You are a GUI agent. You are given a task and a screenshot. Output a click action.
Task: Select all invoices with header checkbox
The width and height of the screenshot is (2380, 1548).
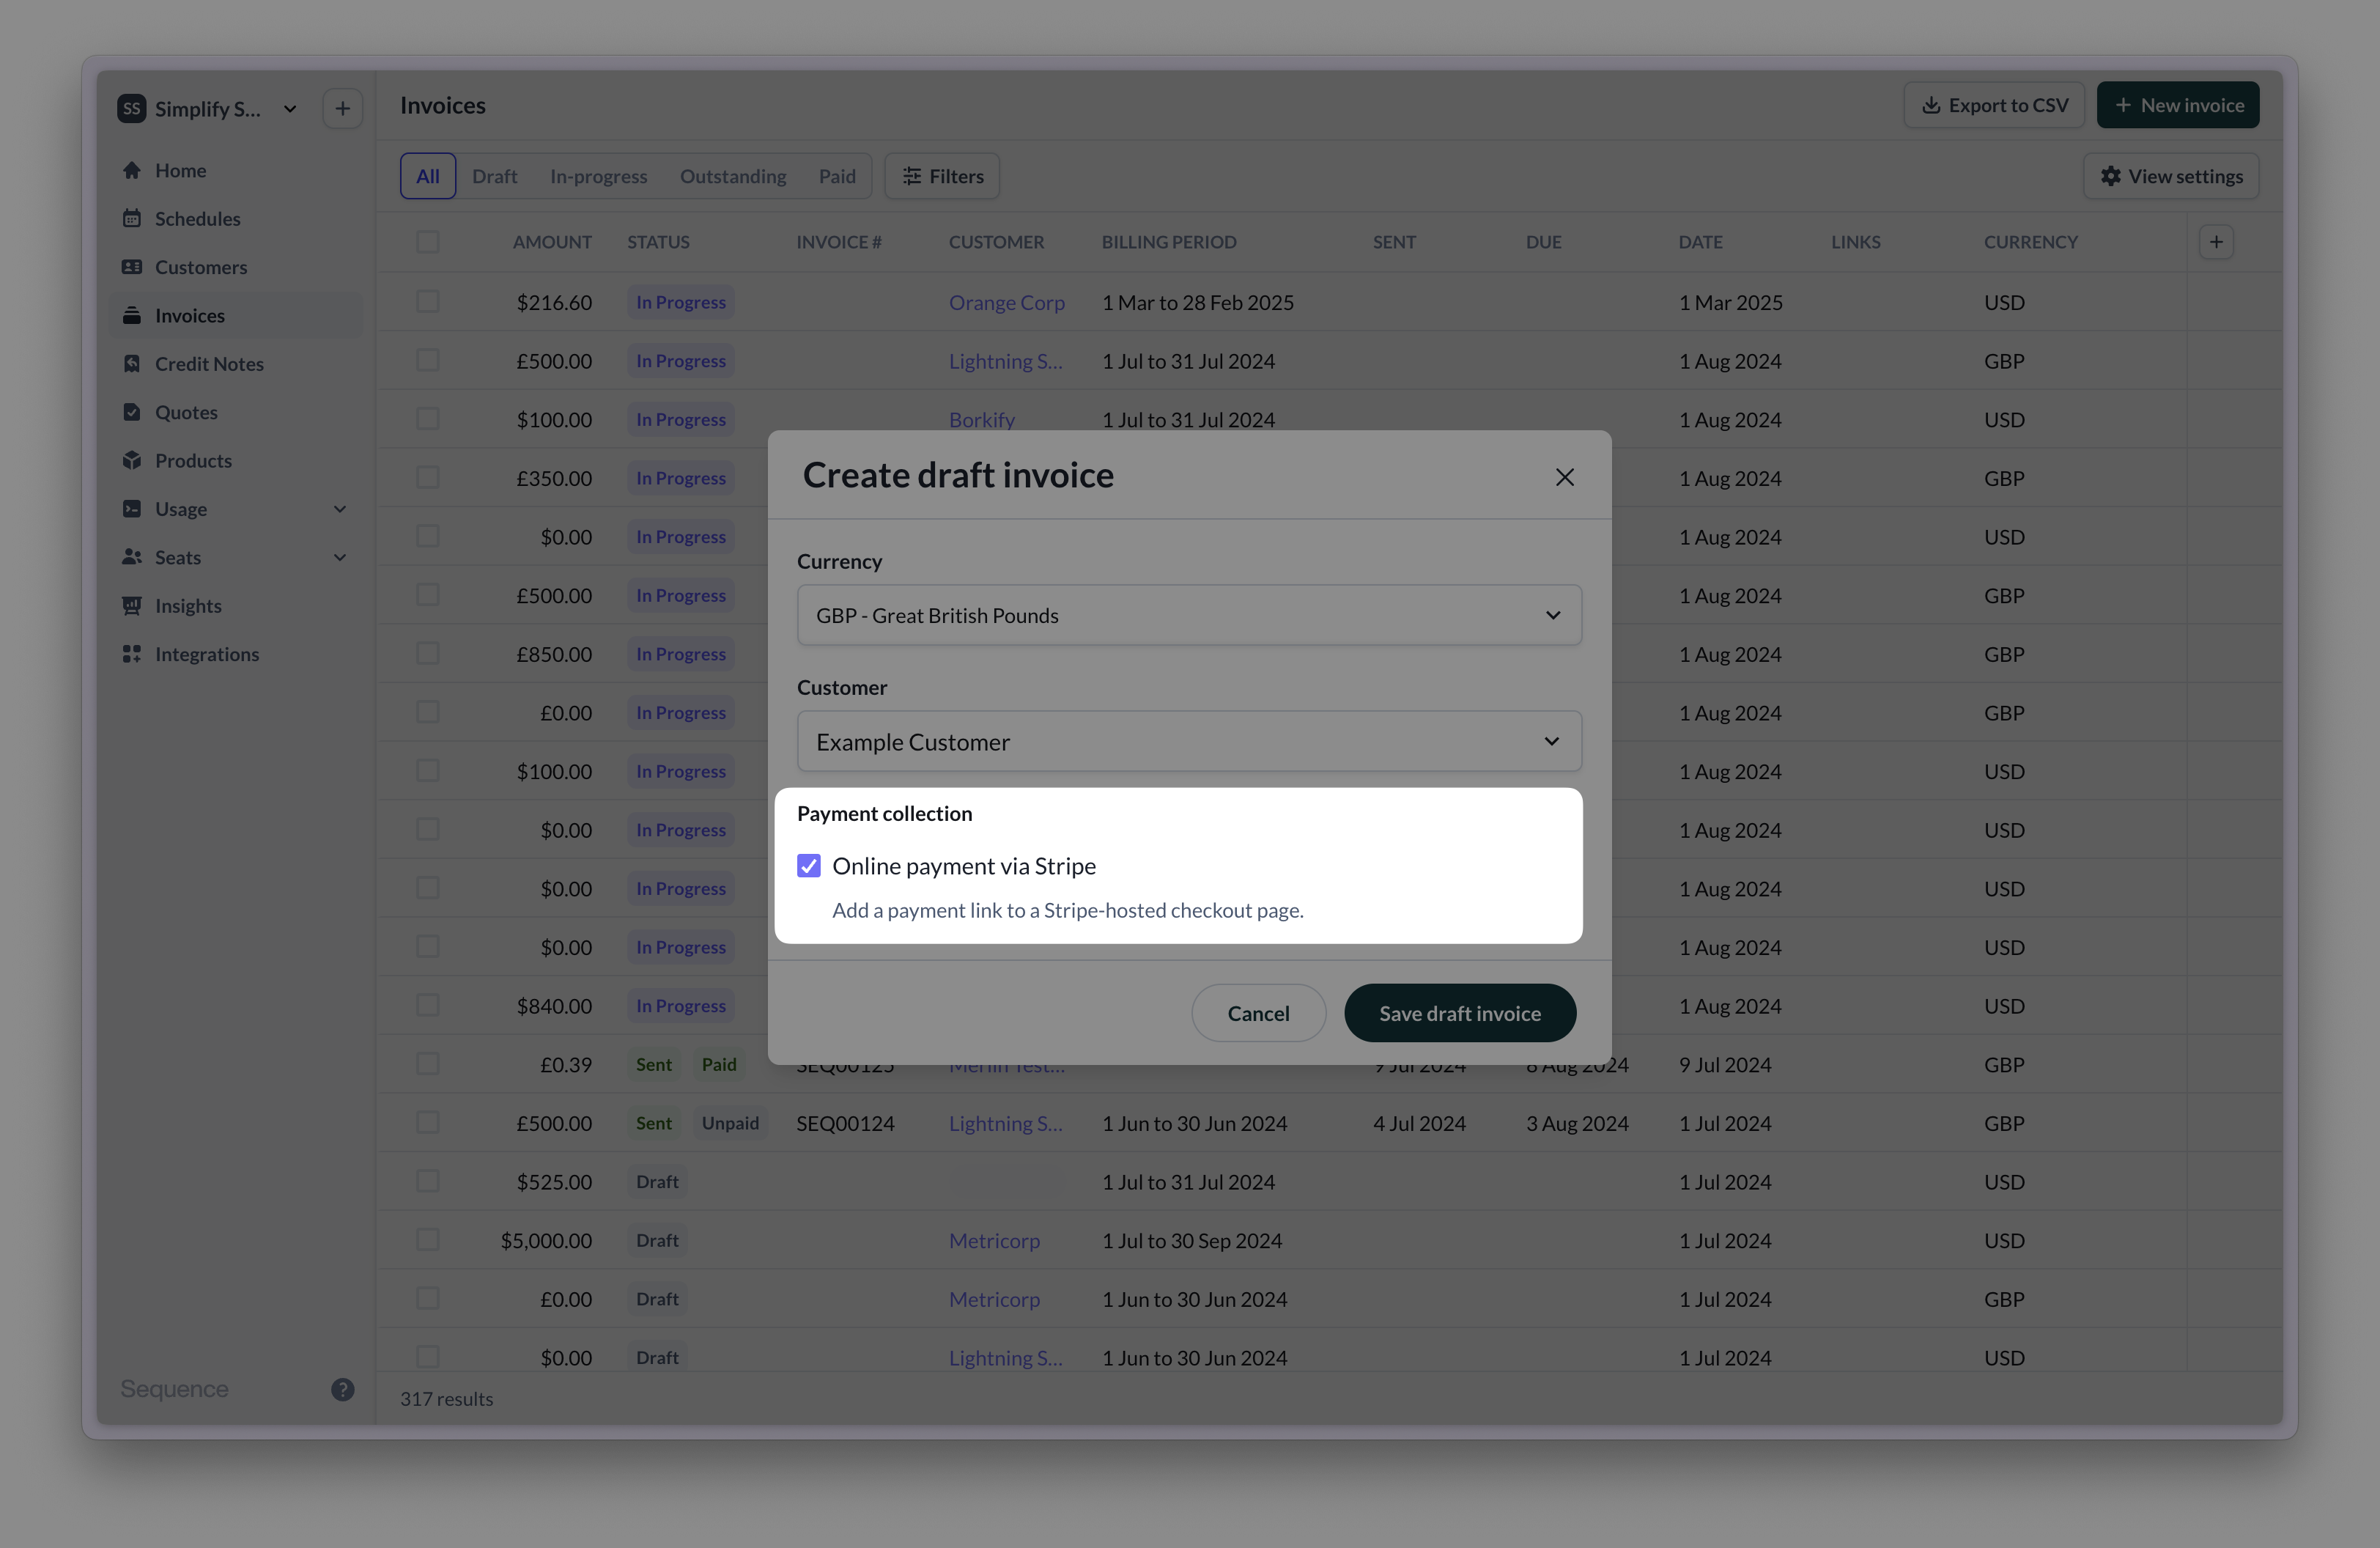tap(428, 241)
